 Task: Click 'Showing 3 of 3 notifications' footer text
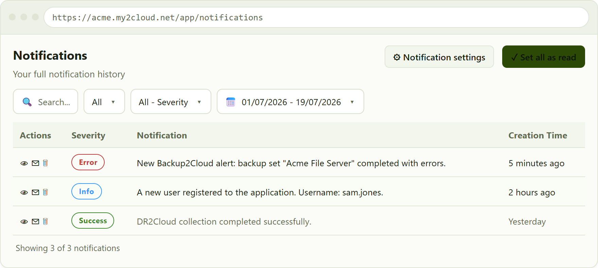click(68, 248)
